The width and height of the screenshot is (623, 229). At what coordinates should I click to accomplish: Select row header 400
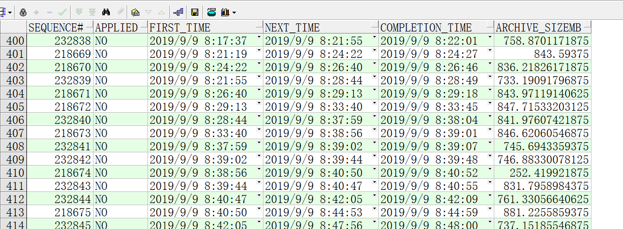coord(13,41)
